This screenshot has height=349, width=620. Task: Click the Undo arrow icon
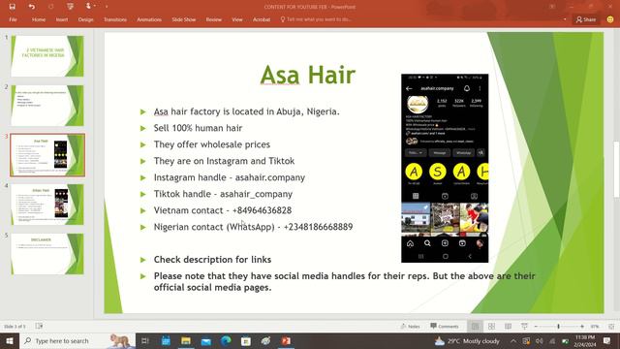click(32, 7)
